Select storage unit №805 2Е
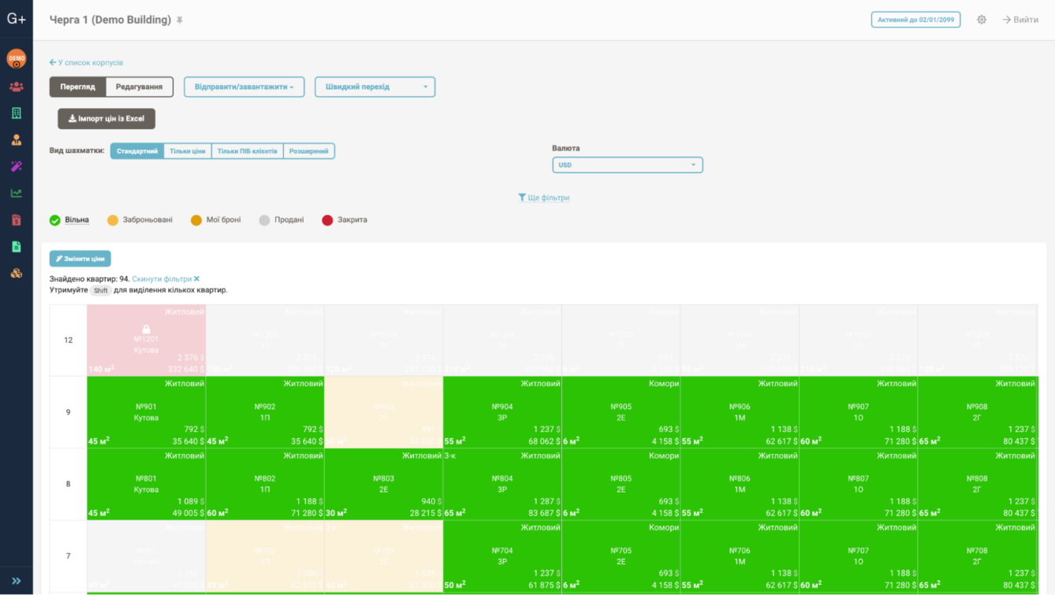The width and height of the screenshot is (1055, 595). click(x=621, y=484)
